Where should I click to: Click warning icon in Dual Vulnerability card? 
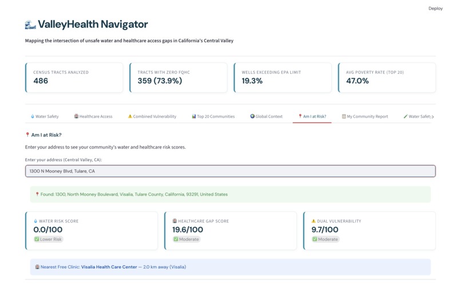click(x=313, y=221)
